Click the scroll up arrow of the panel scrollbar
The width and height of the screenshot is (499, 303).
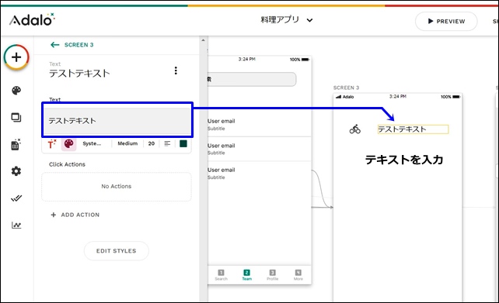(x=203, y=40)
